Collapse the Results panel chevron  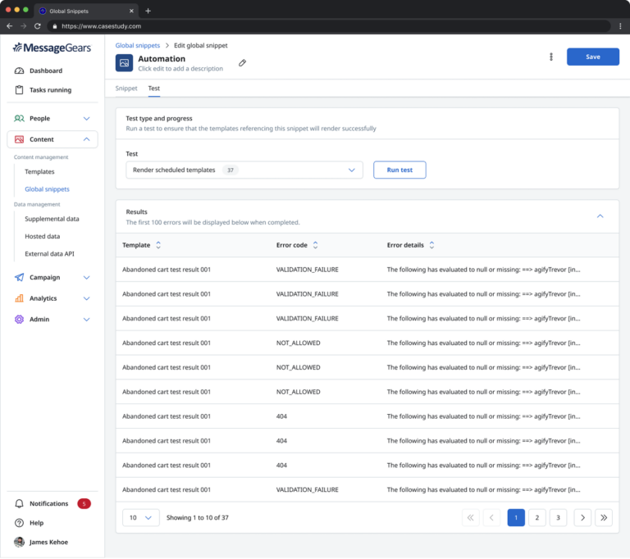point(600,216)
